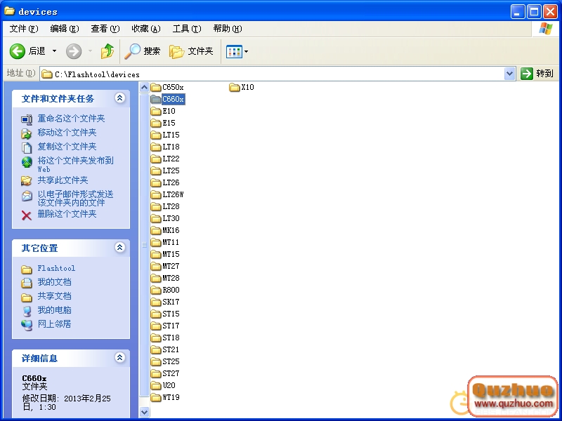Select the U20 folder name

coord(169,385)
